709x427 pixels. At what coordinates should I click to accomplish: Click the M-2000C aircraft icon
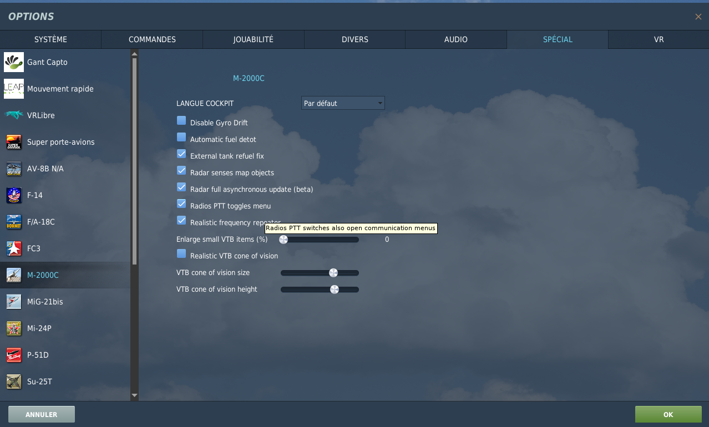(14, 275)
